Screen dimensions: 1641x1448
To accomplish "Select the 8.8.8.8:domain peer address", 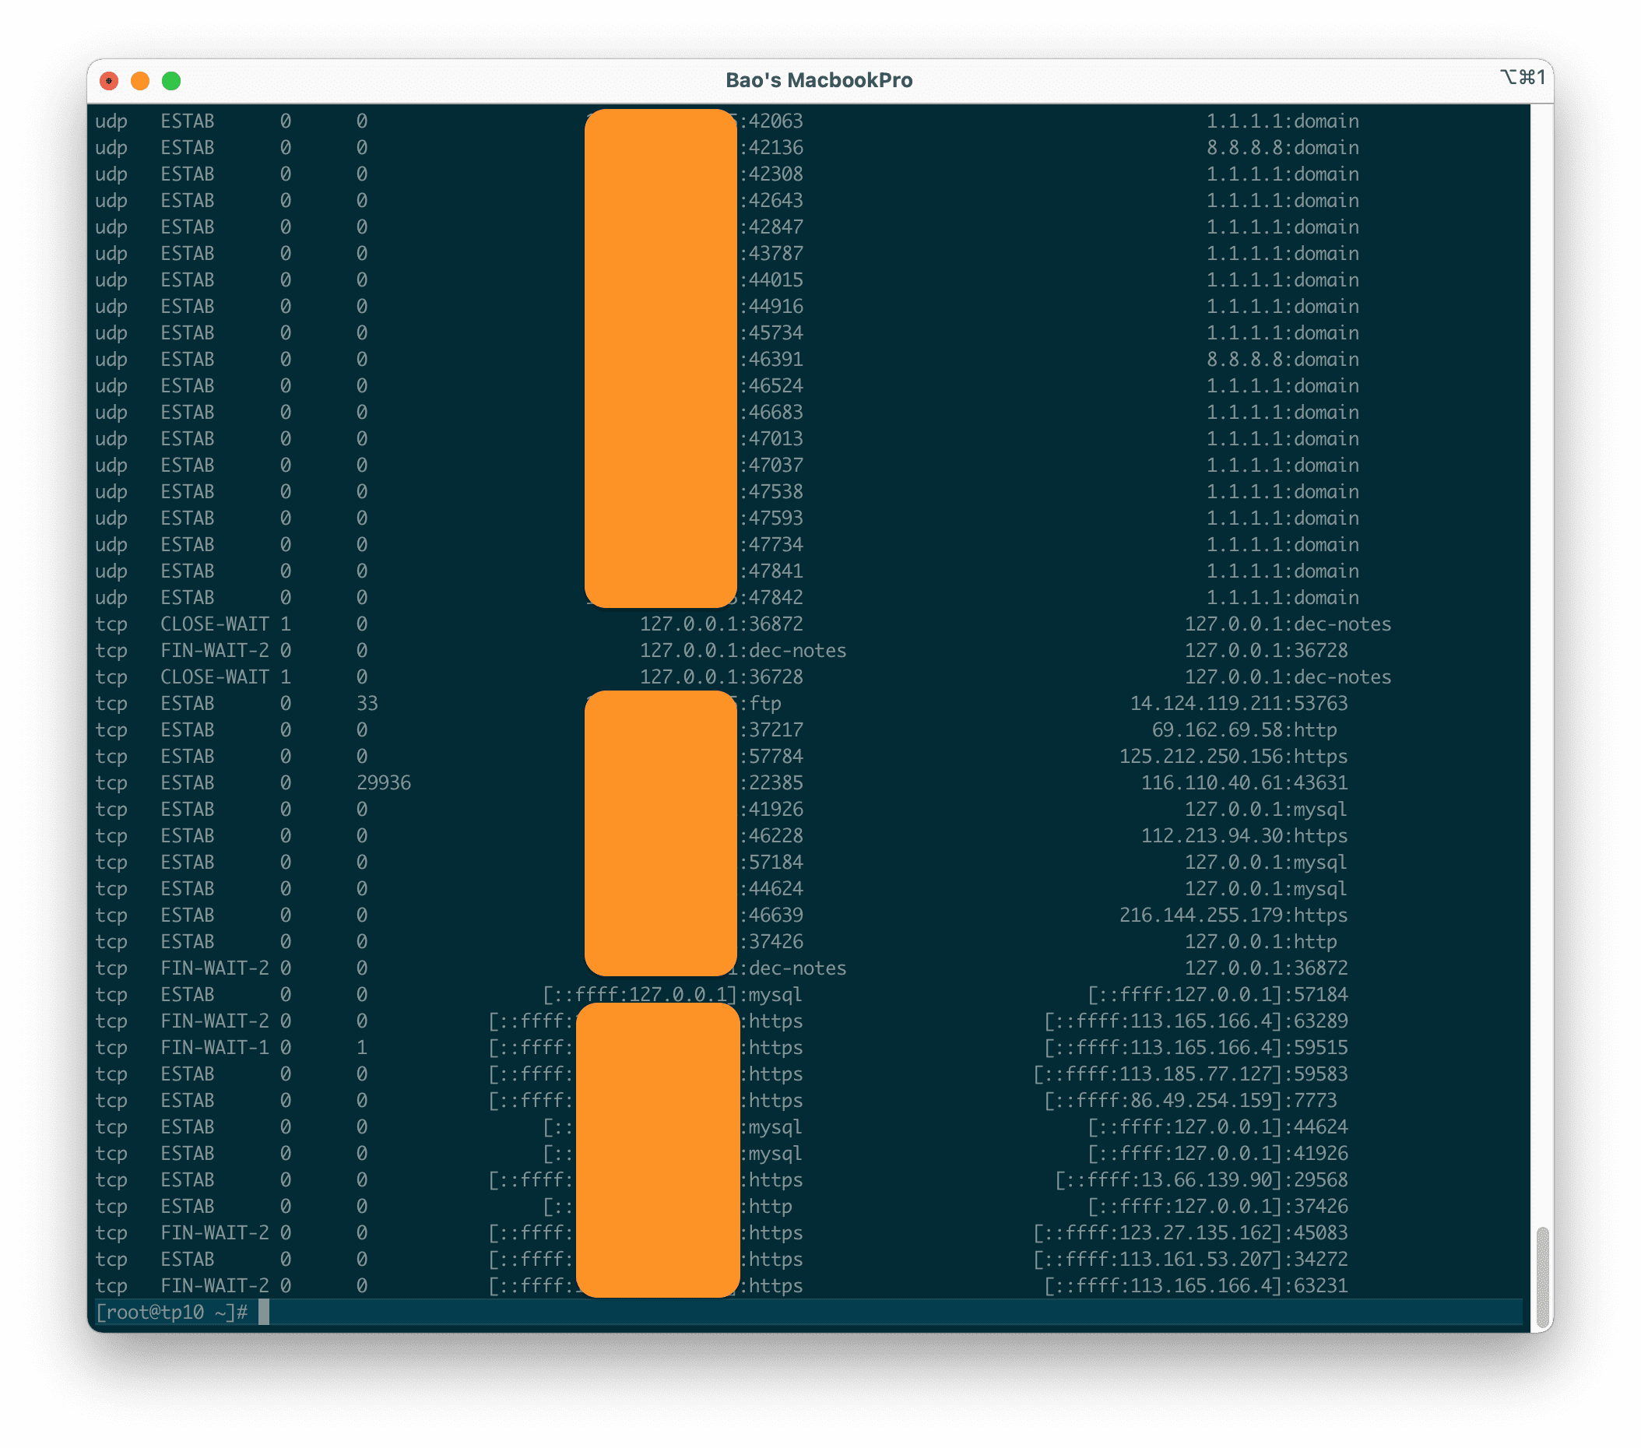I will 1281,148.
